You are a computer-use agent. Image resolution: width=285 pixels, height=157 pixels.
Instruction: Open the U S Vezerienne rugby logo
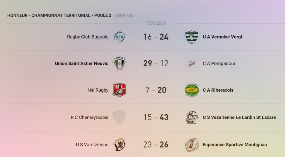point(192,117)
